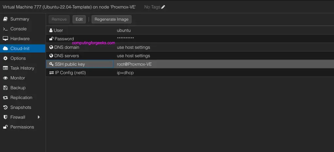Click the Replication arrows icon
Screen dimensions: 334x152
[x=5, y=97]
